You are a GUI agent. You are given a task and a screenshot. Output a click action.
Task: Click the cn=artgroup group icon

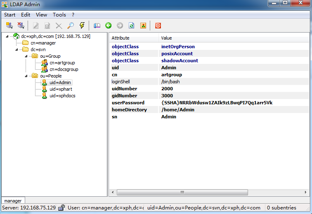(45, 63)
